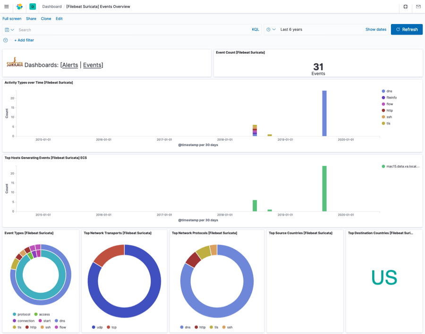Screen dimensions: 425x334
Task: Refresh the dashboard data
Action: click(407, 30)
